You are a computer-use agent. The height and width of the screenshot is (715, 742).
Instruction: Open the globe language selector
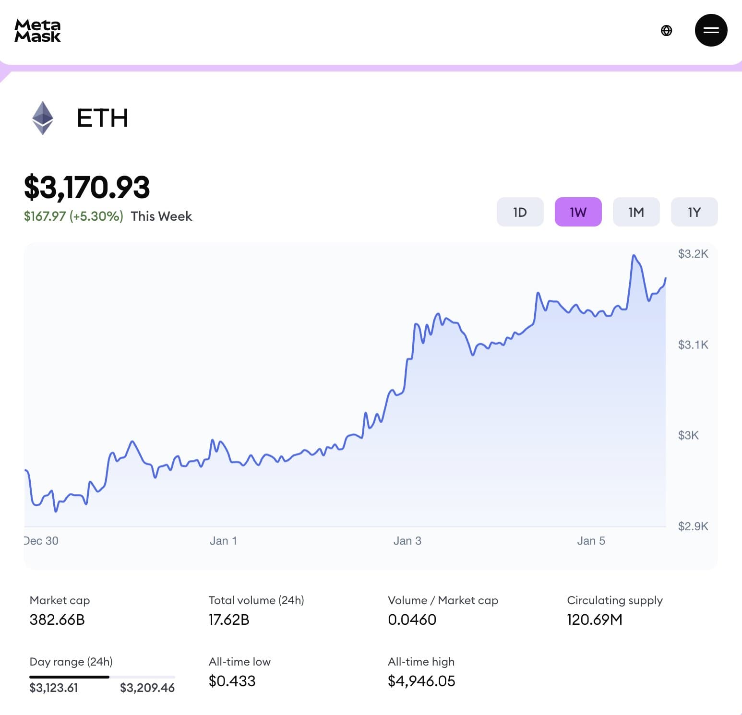pos(666,31)
